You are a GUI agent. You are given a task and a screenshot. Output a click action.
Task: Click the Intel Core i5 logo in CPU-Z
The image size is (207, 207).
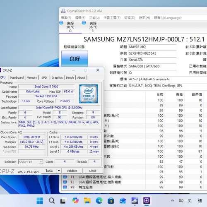click(89, 94)
